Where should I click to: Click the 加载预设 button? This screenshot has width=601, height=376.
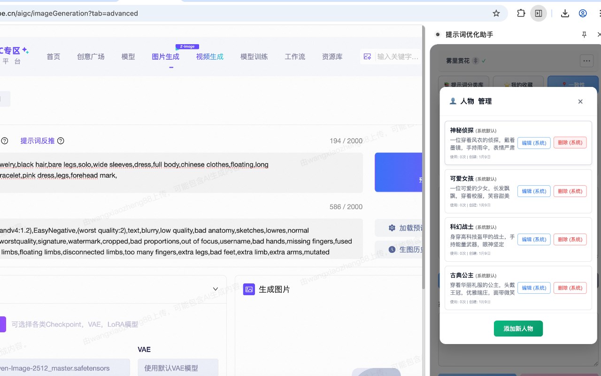coord(399,228)
